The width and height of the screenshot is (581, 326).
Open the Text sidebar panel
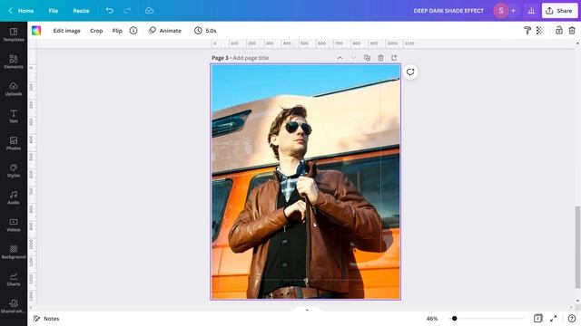(14, 116)
